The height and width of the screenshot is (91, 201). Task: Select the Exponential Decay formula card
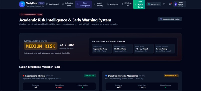pyautogui.click(x=102, y=49)
